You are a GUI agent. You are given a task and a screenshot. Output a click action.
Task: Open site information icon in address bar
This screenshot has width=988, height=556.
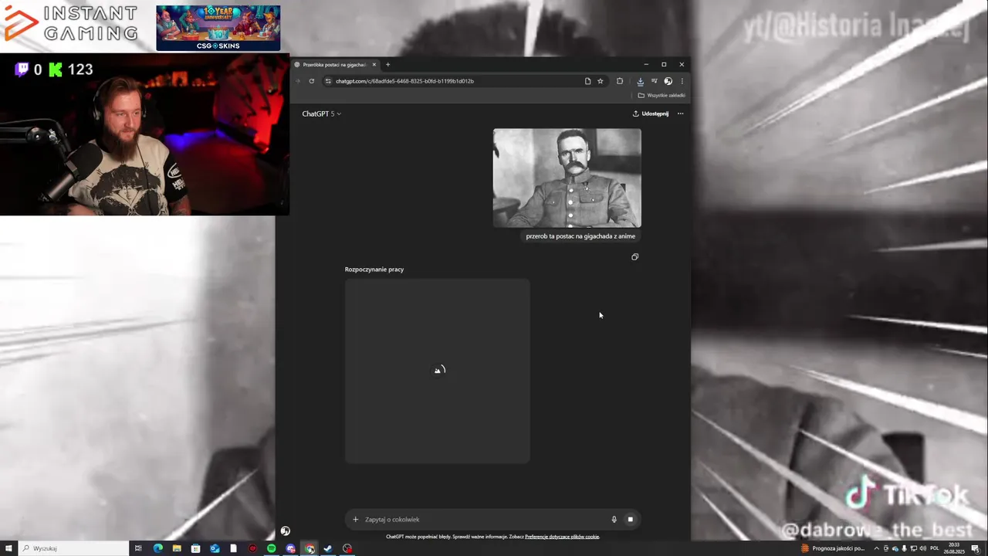point(328,81)
